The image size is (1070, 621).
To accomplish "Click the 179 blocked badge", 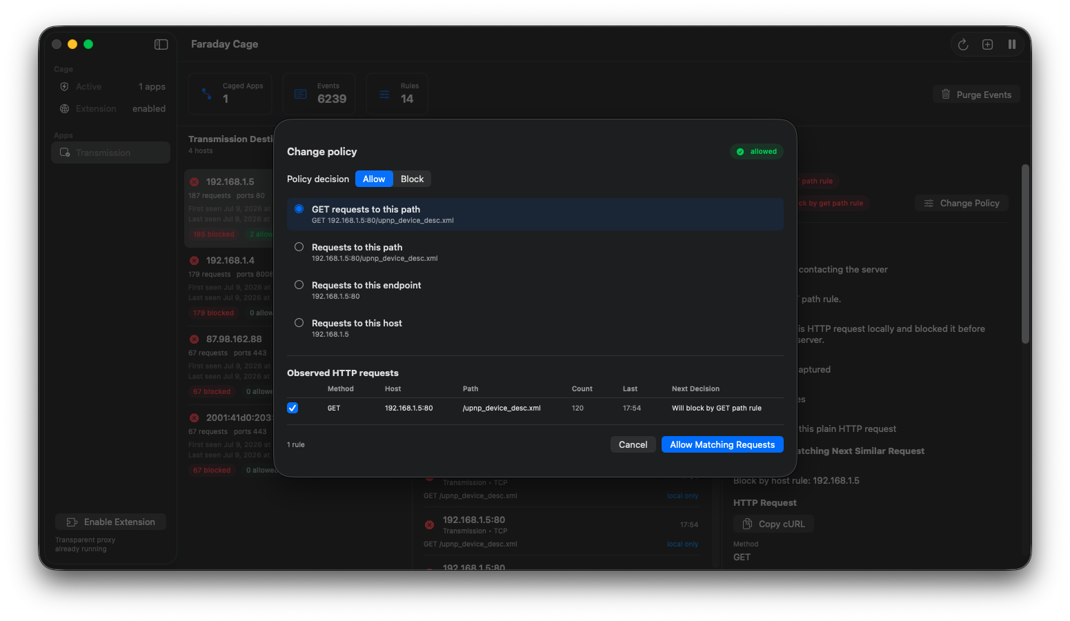I will click(x=214, y=313).
